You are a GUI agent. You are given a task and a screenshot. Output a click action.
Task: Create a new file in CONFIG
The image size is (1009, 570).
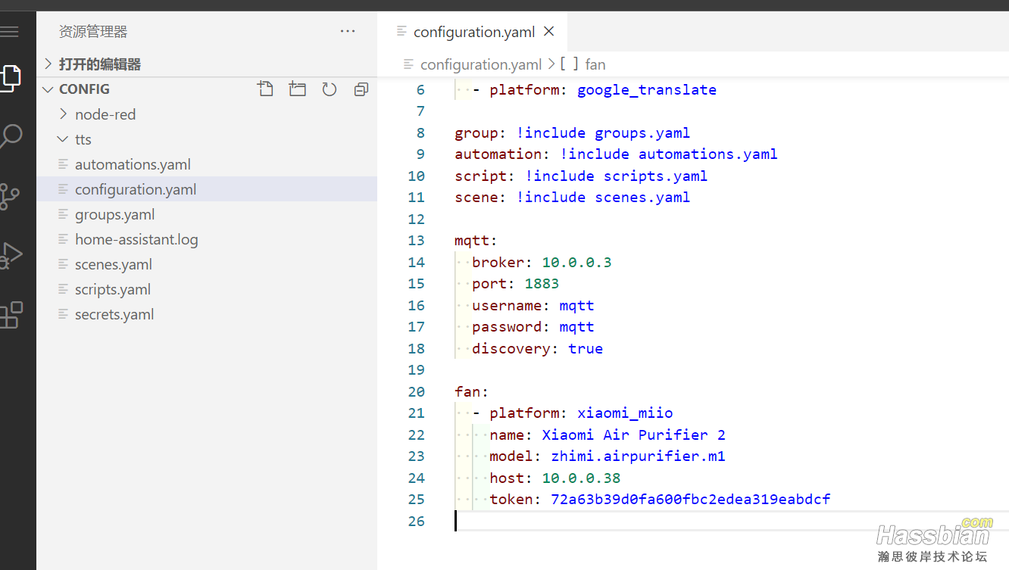tap(265, 89)
